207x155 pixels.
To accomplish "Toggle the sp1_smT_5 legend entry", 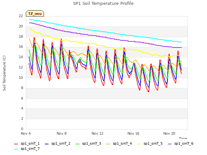I will [x=150, y=143].
